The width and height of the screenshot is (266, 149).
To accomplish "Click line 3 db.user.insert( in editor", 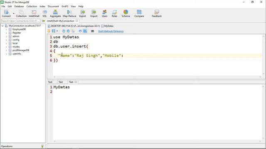I will (x=71, y=46).
